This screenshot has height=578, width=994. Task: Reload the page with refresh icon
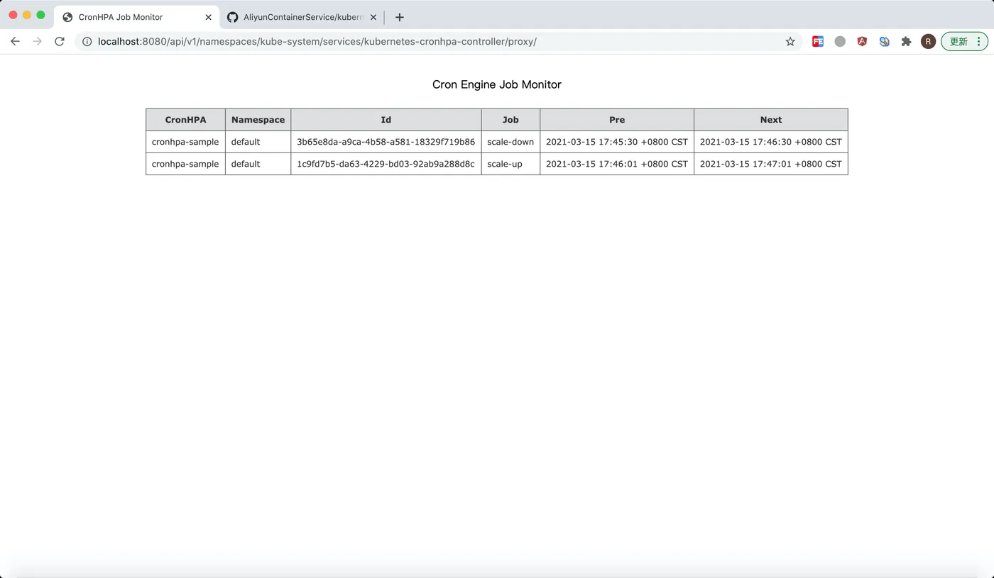tap(60, 41)
